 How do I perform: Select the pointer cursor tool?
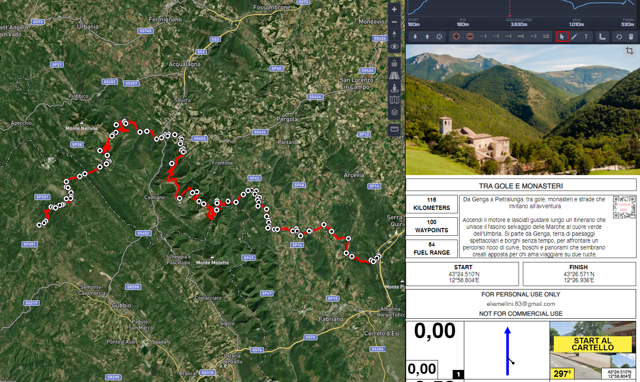[x=562, y=37]
